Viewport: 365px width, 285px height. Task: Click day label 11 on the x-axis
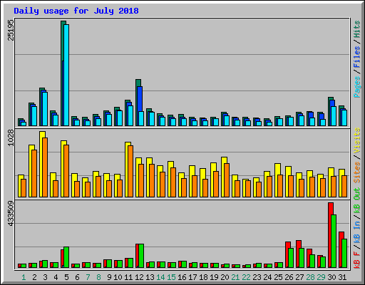(128, 277)
